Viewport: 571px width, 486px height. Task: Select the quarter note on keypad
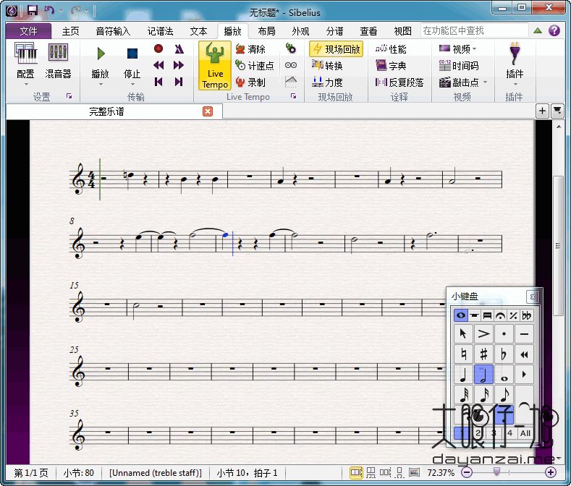pyautogui.click(x=463, y=374)
